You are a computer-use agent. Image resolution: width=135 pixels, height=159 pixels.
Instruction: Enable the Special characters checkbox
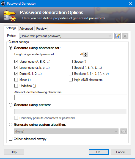coord(71,68)
